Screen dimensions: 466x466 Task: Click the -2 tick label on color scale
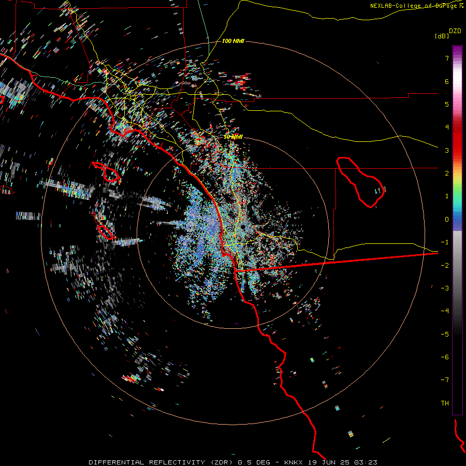coord(445,266)
